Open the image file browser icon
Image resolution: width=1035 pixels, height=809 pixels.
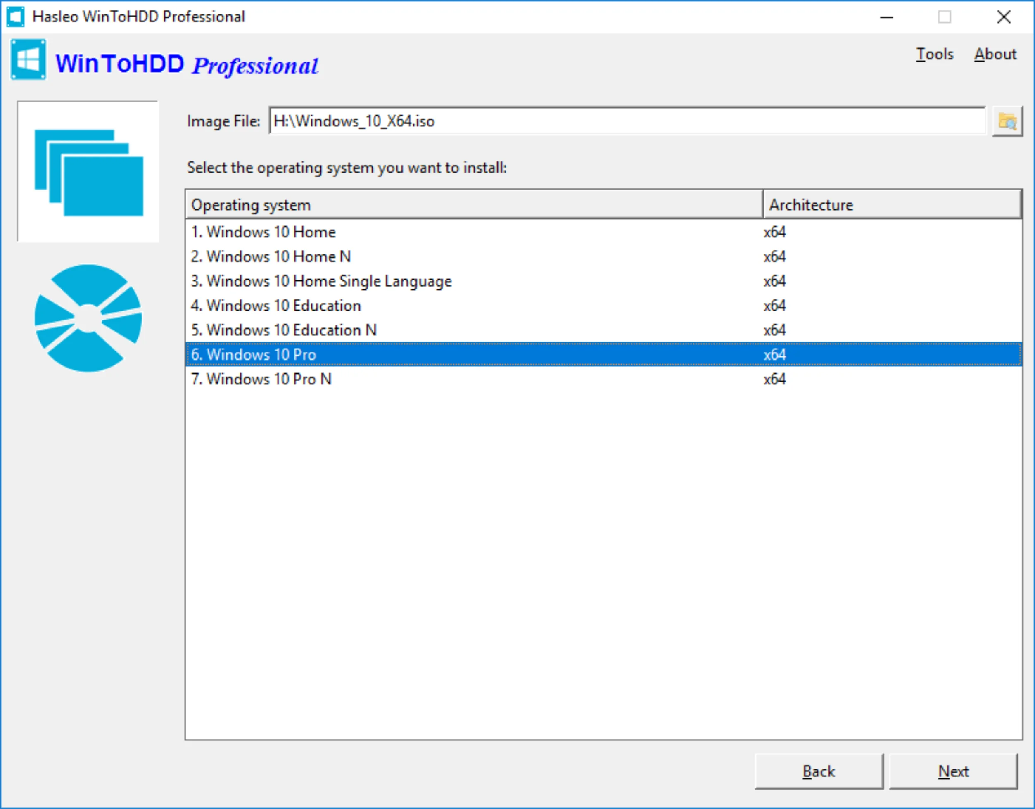pos(1006,120)
